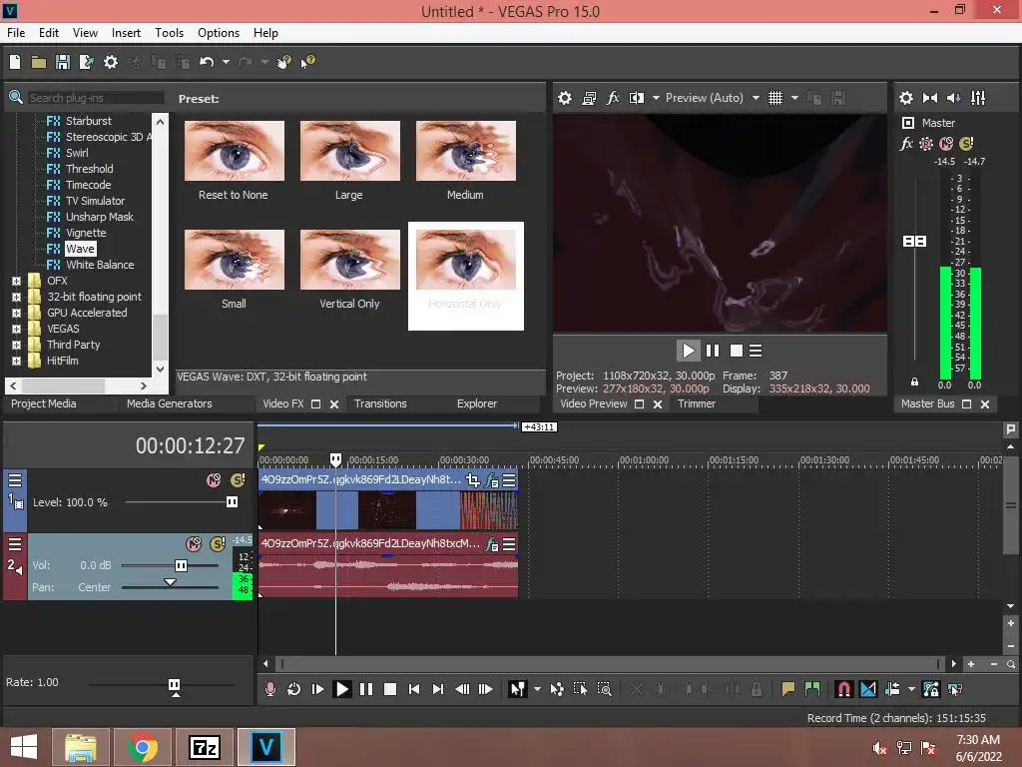Switch to Media Generators tab
This screenshot has height=767, width=1022.
click(x=170, y=403)
